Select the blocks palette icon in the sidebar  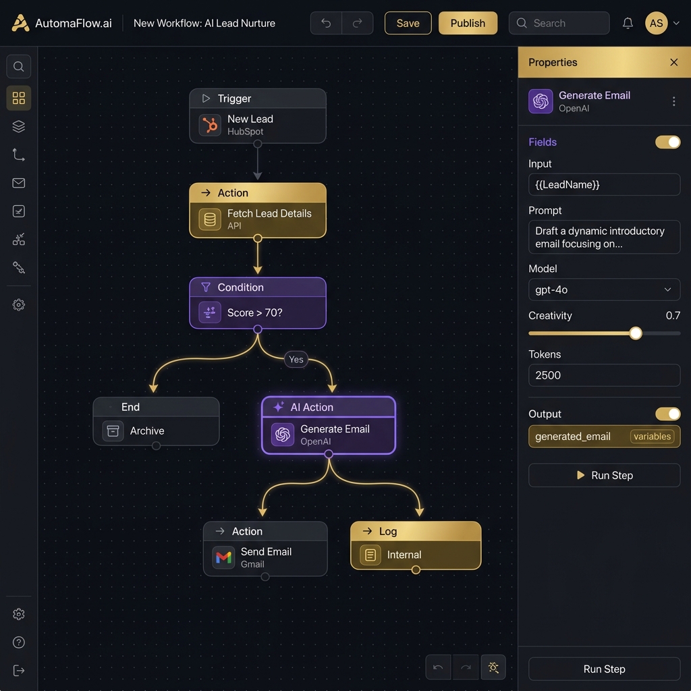pyautogui.click(x=18, y=98)
